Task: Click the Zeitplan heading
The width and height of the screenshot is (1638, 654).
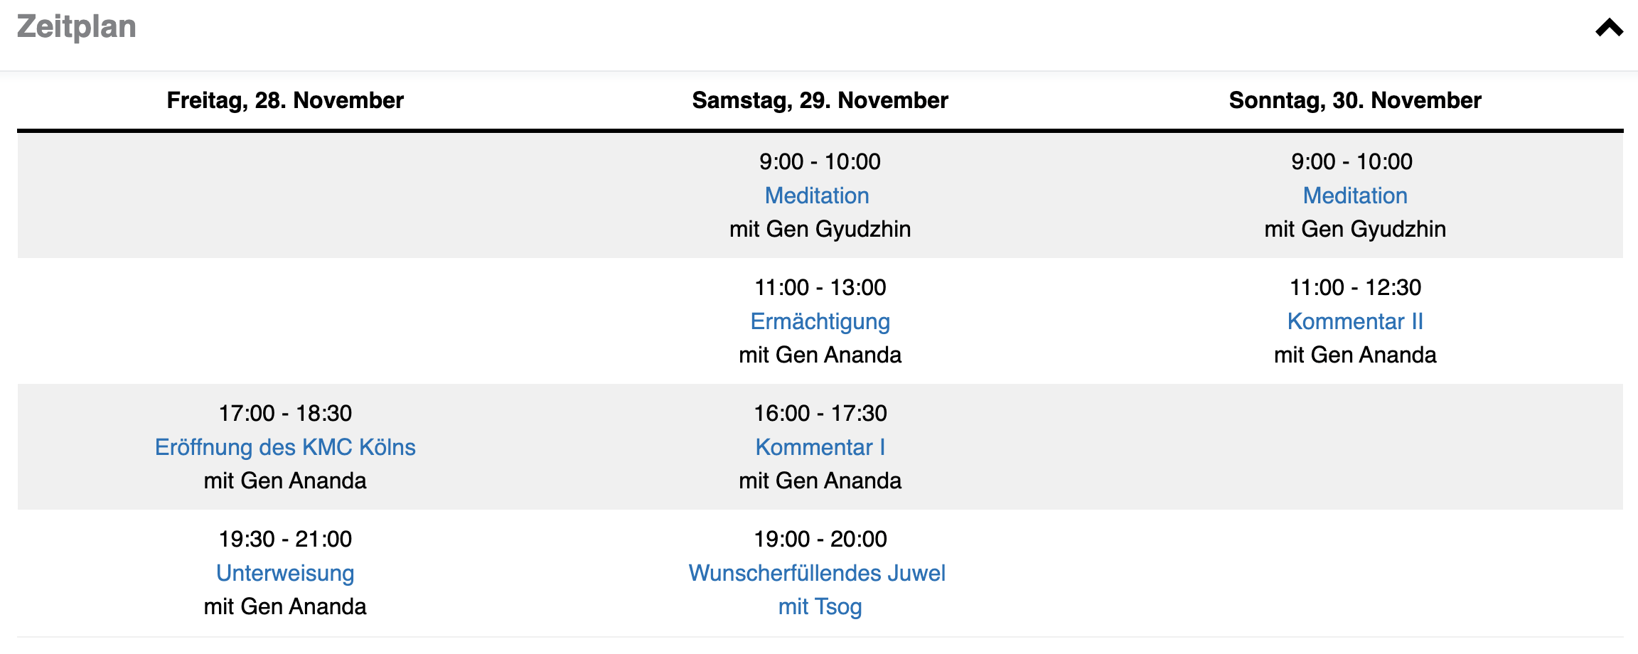Action: tap(77, 27)
